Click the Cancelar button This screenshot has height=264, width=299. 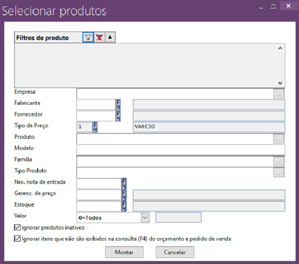click(175, 252)
